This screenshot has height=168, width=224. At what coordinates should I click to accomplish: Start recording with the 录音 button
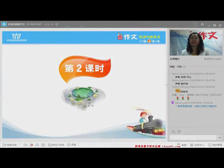click(71, 145)
